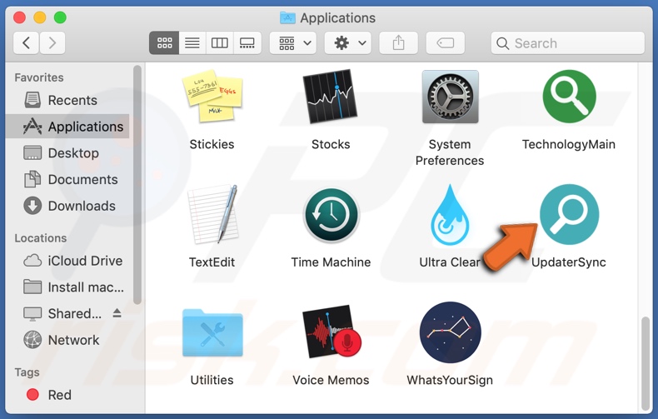Open Network in the sidebar
Screen dimensions: 658x419
[x=67, y=340]
